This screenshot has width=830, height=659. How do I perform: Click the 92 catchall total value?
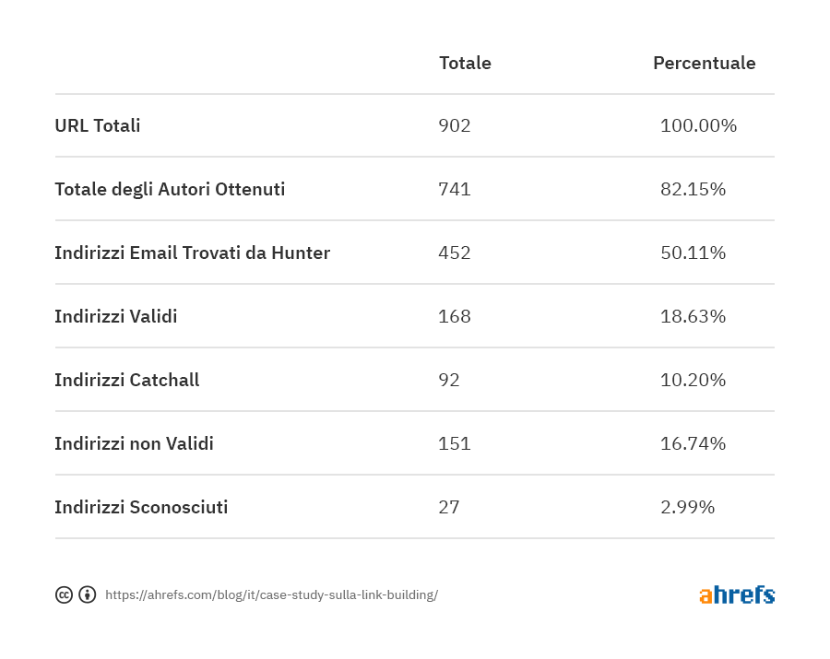coord(449,380)
